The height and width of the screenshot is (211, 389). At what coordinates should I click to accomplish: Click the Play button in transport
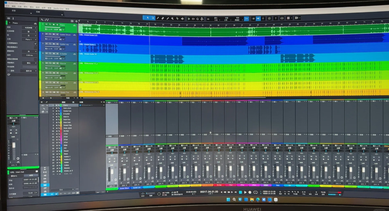pyautogui.click(x=245, y=192)
